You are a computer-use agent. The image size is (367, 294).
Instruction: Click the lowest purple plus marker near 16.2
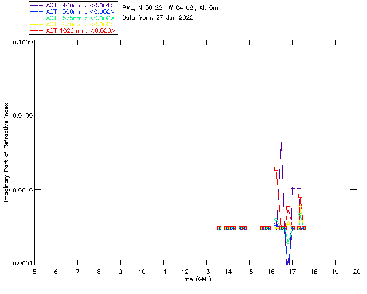click(276, 235)
